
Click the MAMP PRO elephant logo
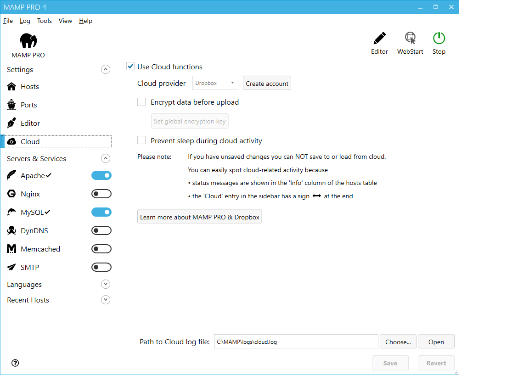click(x=28, y=41)
